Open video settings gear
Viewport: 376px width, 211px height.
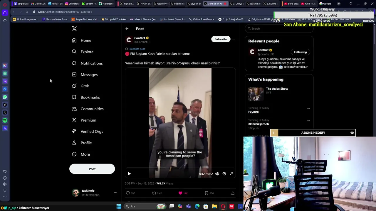point(224,174)
